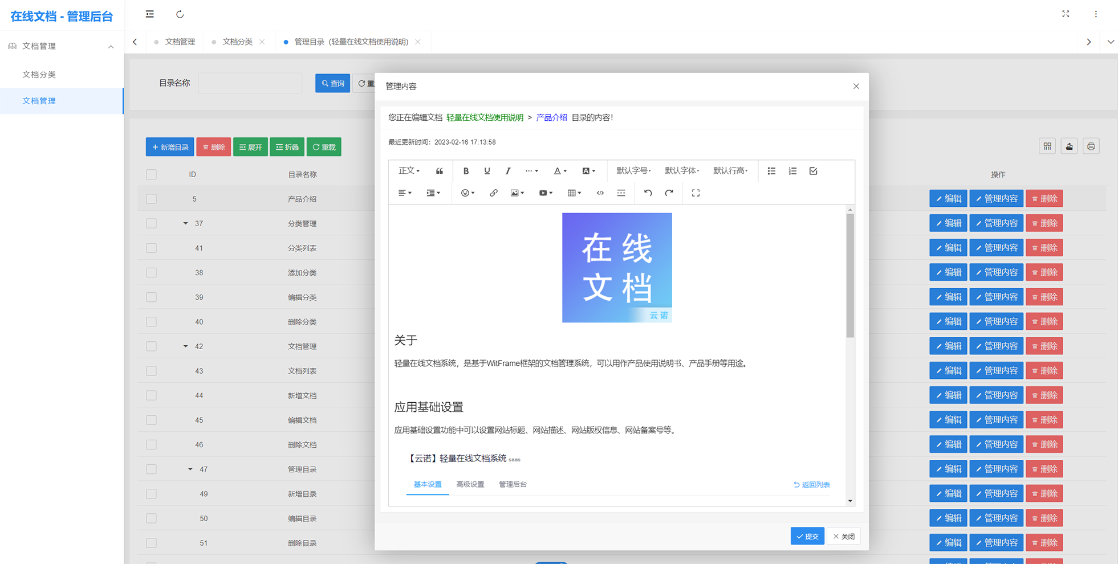Insert an emoji into the document
Screen dimensions: 1118x564
(465, 193)
